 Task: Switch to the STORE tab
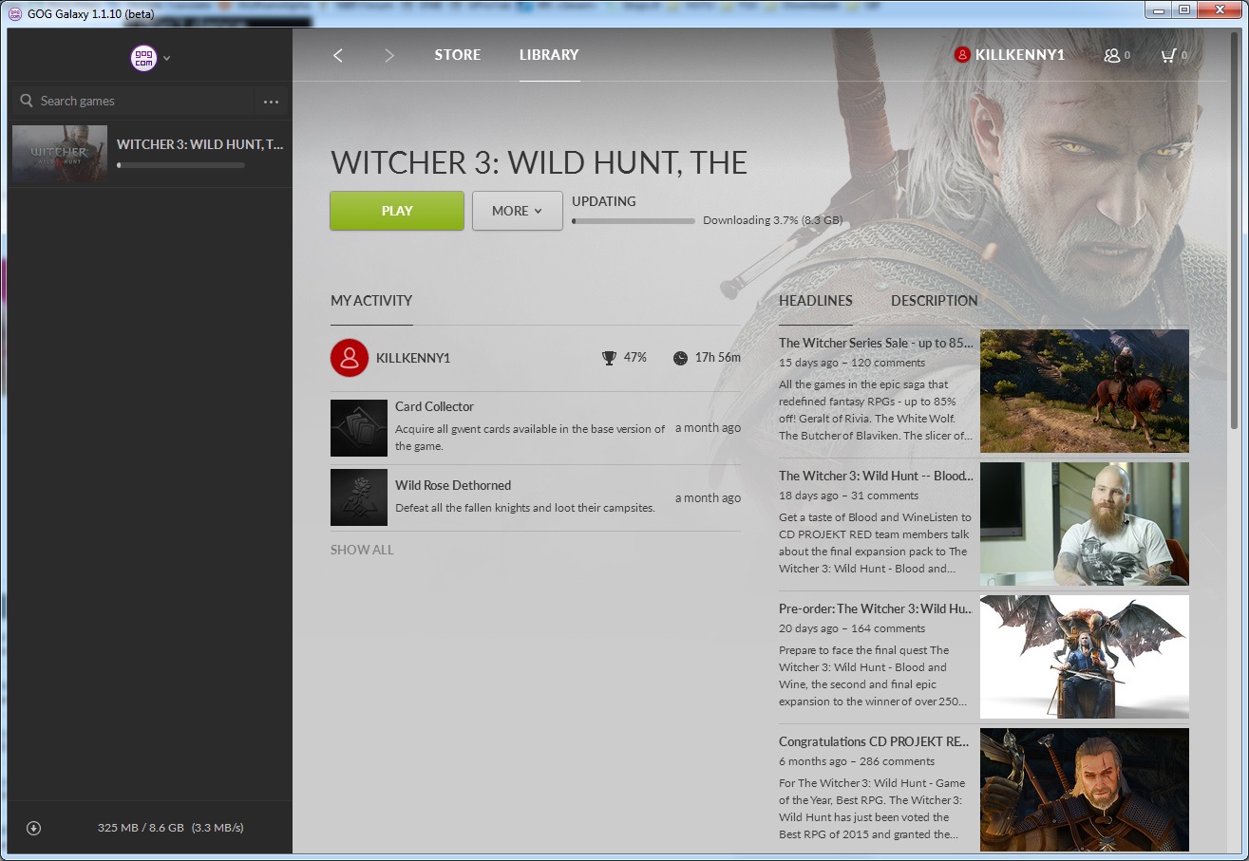point(457,55)
